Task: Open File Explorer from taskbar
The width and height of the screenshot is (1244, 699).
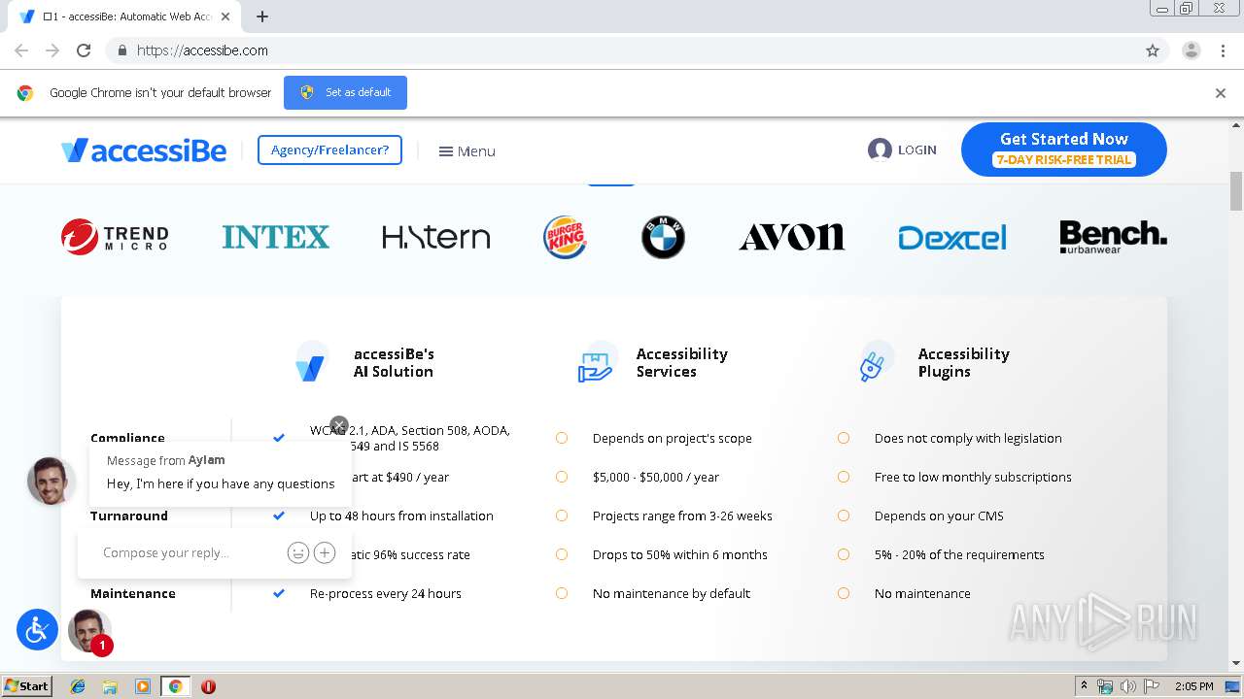Action: tap(110, 686)
